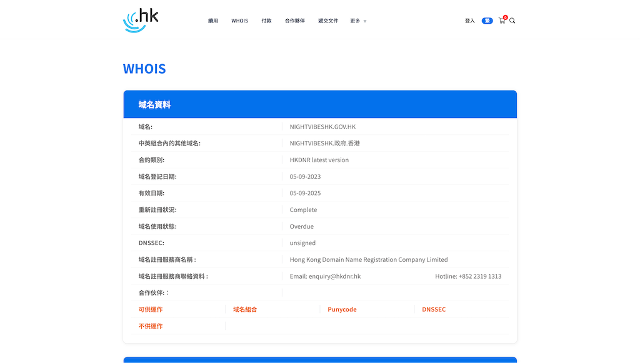
Task: Select 合作夥伴 in the top navigation
Action: tap(294, 21)
